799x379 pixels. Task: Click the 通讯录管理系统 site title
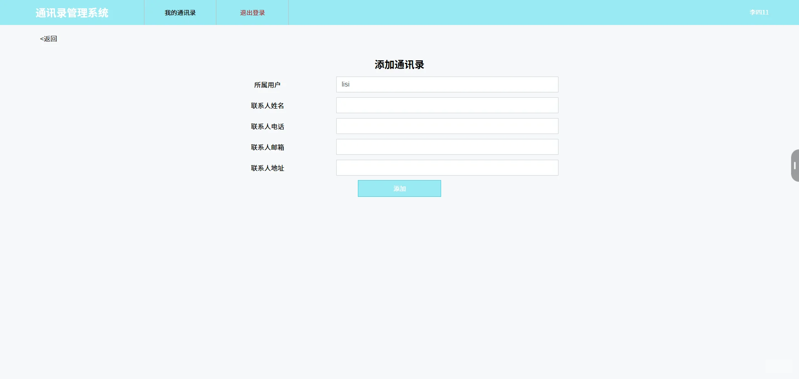click(x=72, y=12)
